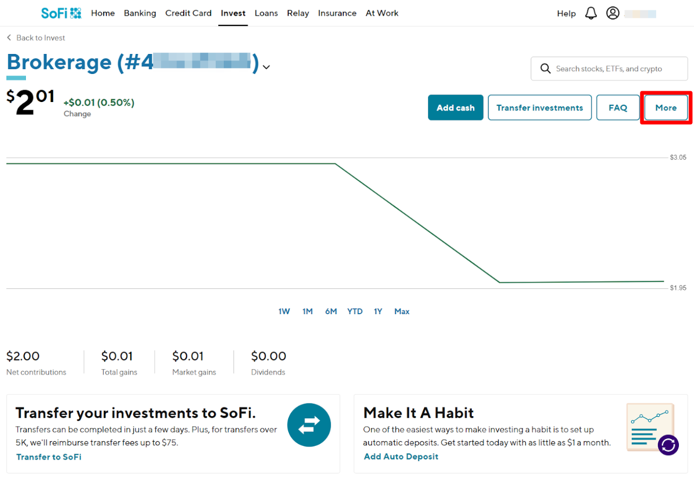Click the Transfer your investments to SoFi heading
The image size is (694, 481).
tap(135, 413)
